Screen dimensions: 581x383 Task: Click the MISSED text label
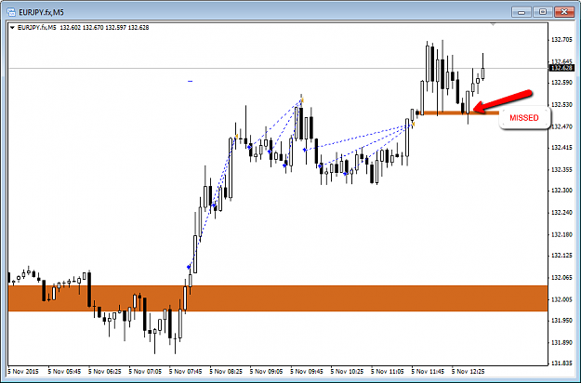point(524,118)
